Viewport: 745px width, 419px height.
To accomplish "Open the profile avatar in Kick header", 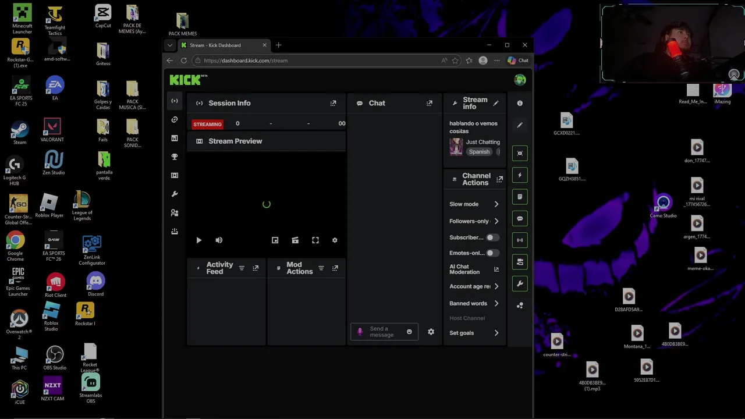I will click(520, 80).
